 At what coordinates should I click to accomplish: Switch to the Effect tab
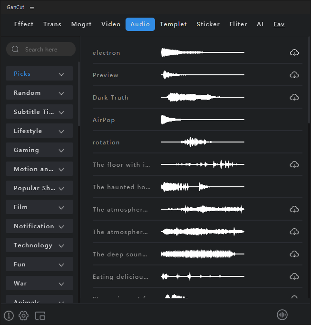(x=24, y=24)
